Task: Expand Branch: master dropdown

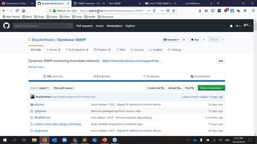Action: 39,88
